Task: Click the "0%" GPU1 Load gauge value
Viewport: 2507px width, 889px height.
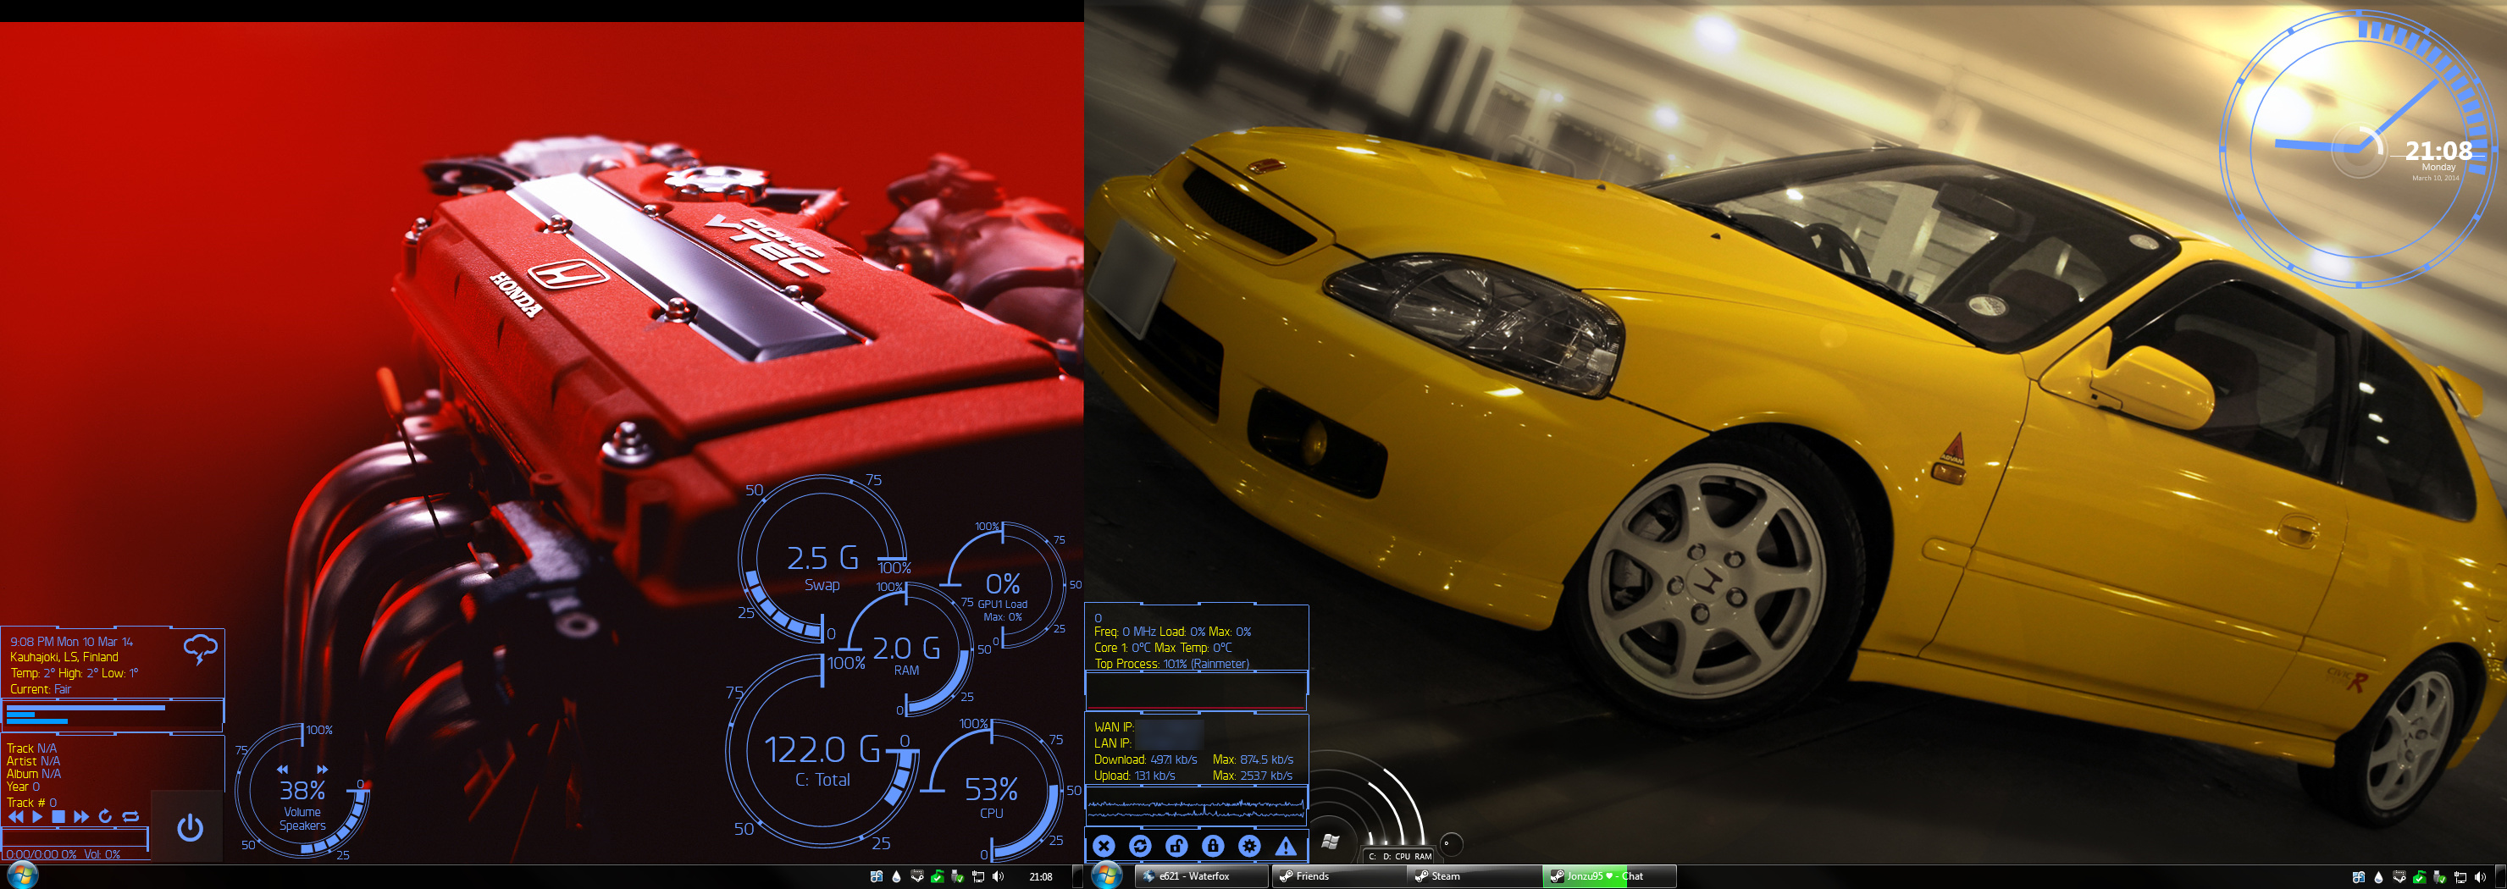Action: [x=1003, y=583]
